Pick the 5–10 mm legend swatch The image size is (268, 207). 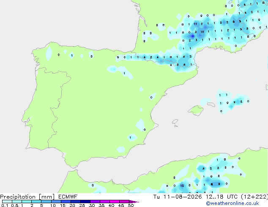click(x=46, y=202)
